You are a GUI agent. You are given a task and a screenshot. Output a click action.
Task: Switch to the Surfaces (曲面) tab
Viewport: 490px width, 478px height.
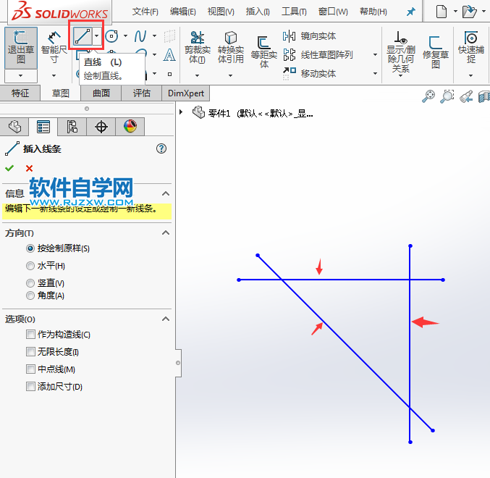101,93
